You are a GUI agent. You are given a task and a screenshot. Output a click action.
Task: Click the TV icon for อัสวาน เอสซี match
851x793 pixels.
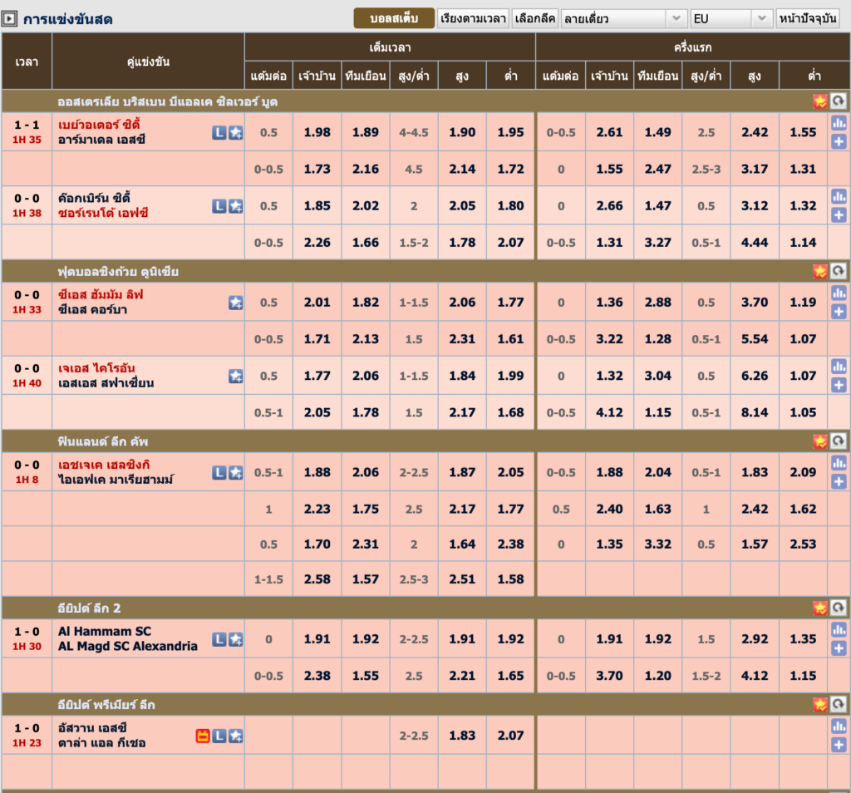[203, 736]
